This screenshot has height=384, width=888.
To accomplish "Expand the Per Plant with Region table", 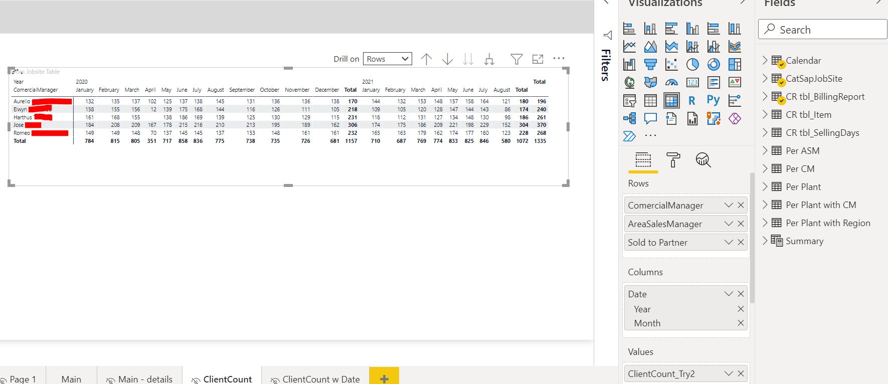I will point(765,223).
